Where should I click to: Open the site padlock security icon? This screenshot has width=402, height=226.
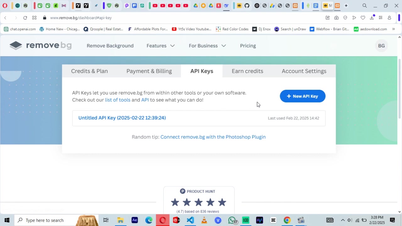coord(45,18)
